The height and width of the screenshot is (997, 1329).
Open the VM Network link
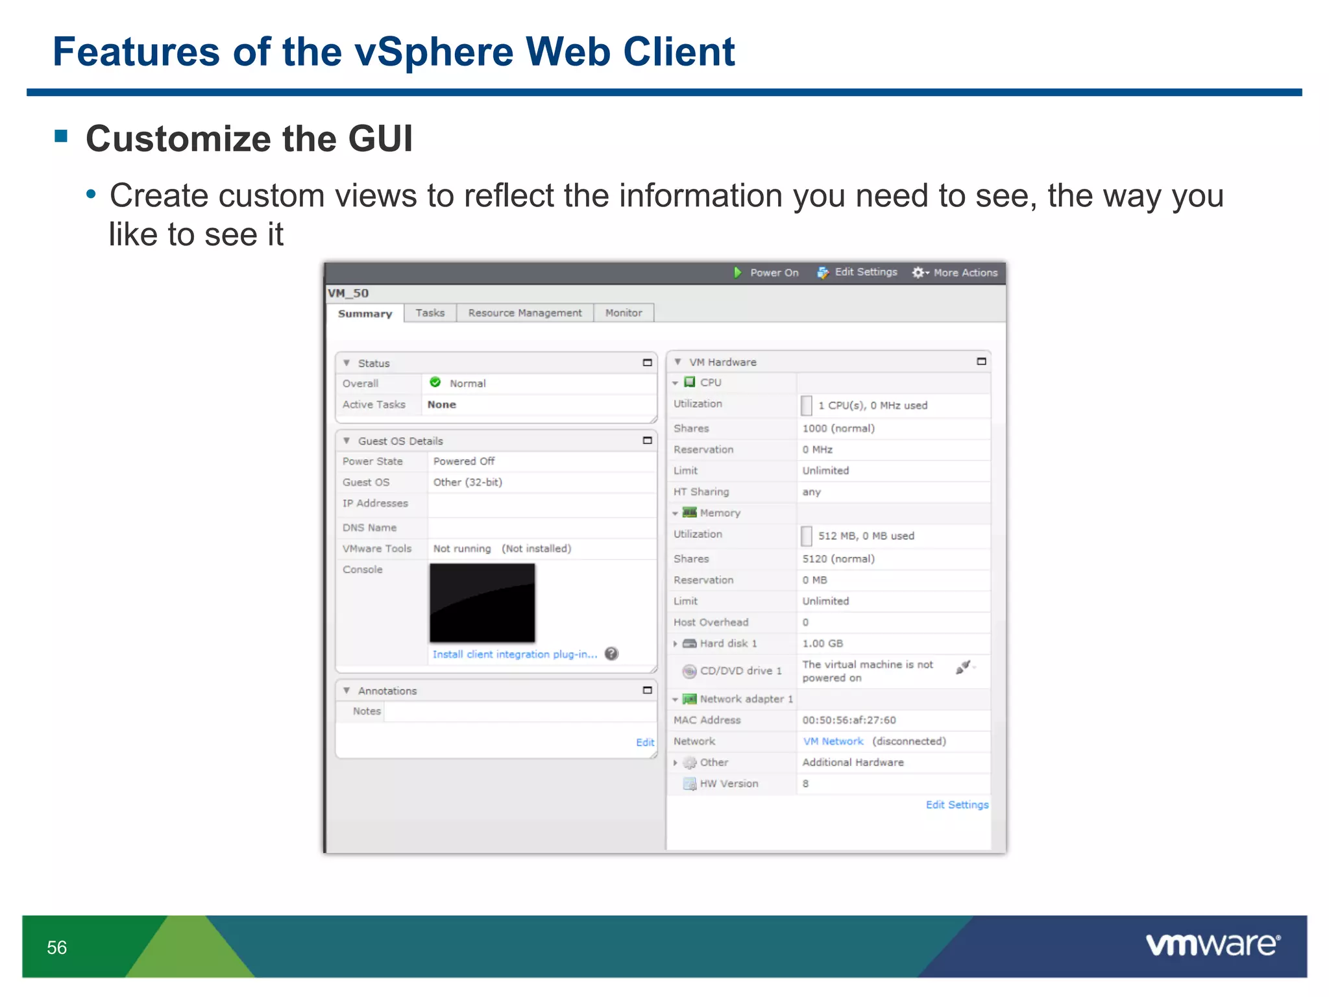coord(833,741)
